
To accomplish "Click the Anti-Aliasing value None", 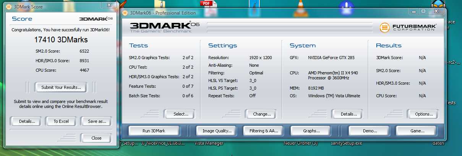I will point(254,65).
